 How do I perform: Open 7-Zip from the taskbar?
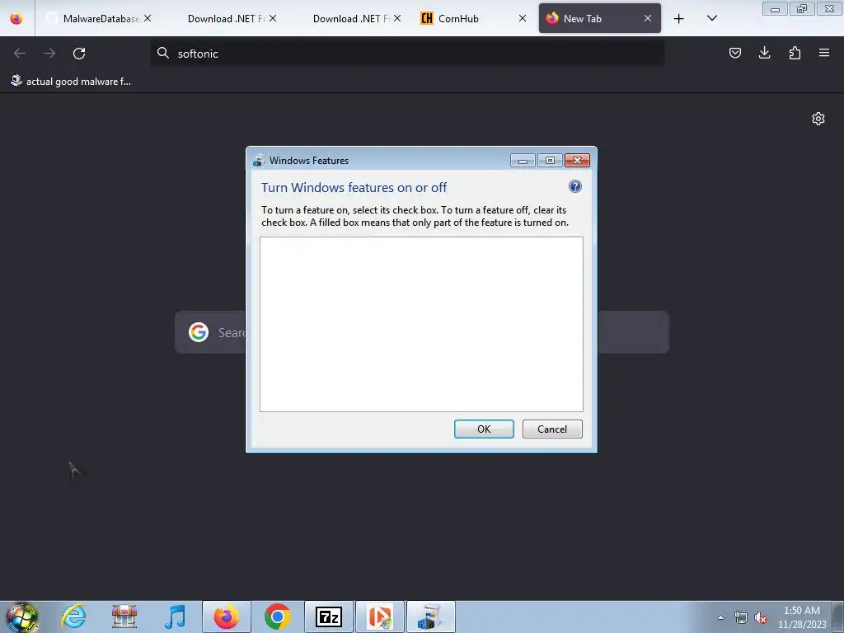tap(329, 617)
